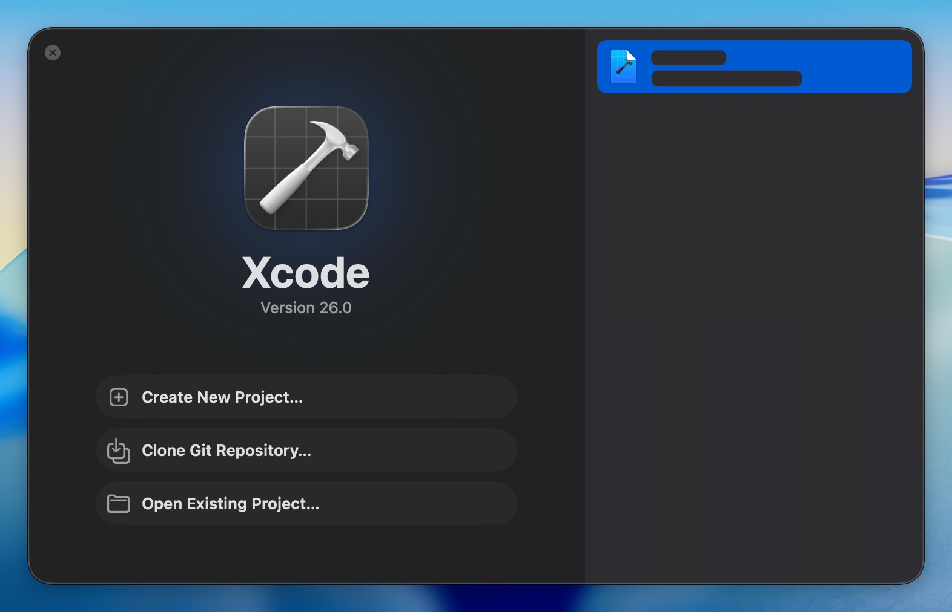Select the blue project file icon in recents
Screen dimensions: 952x612
[x=624, y=67]
